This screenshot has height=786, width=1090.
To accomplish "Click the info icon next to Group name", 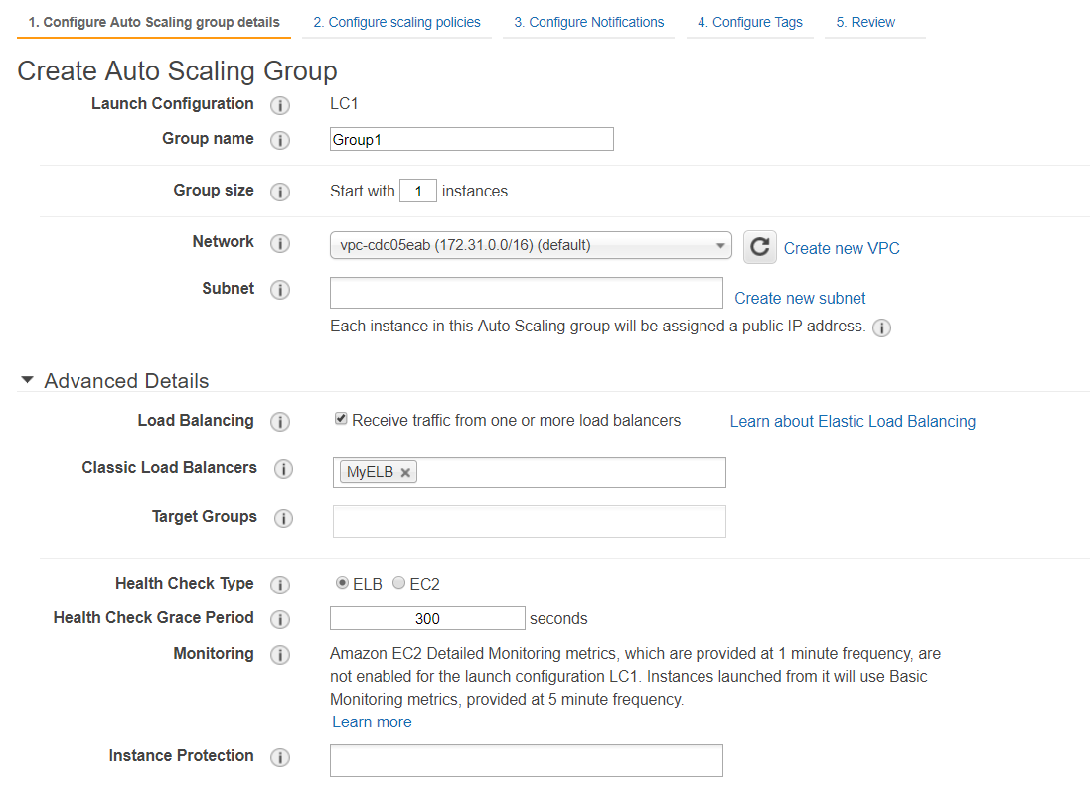I will (x=280, y=140).
